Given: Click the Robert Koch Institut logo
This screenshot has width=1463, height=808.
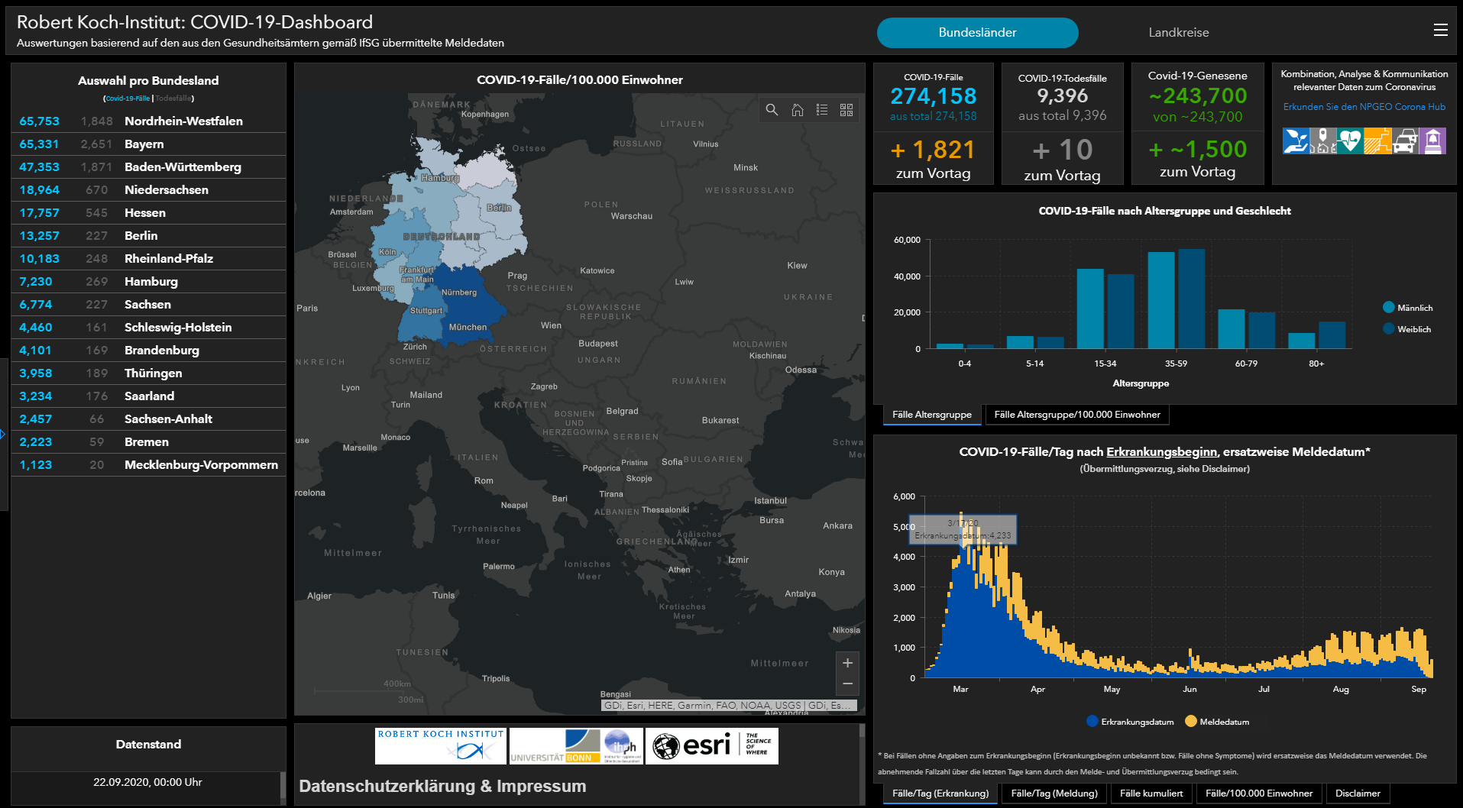Looking at the screenshot, I should pos(441,745).
